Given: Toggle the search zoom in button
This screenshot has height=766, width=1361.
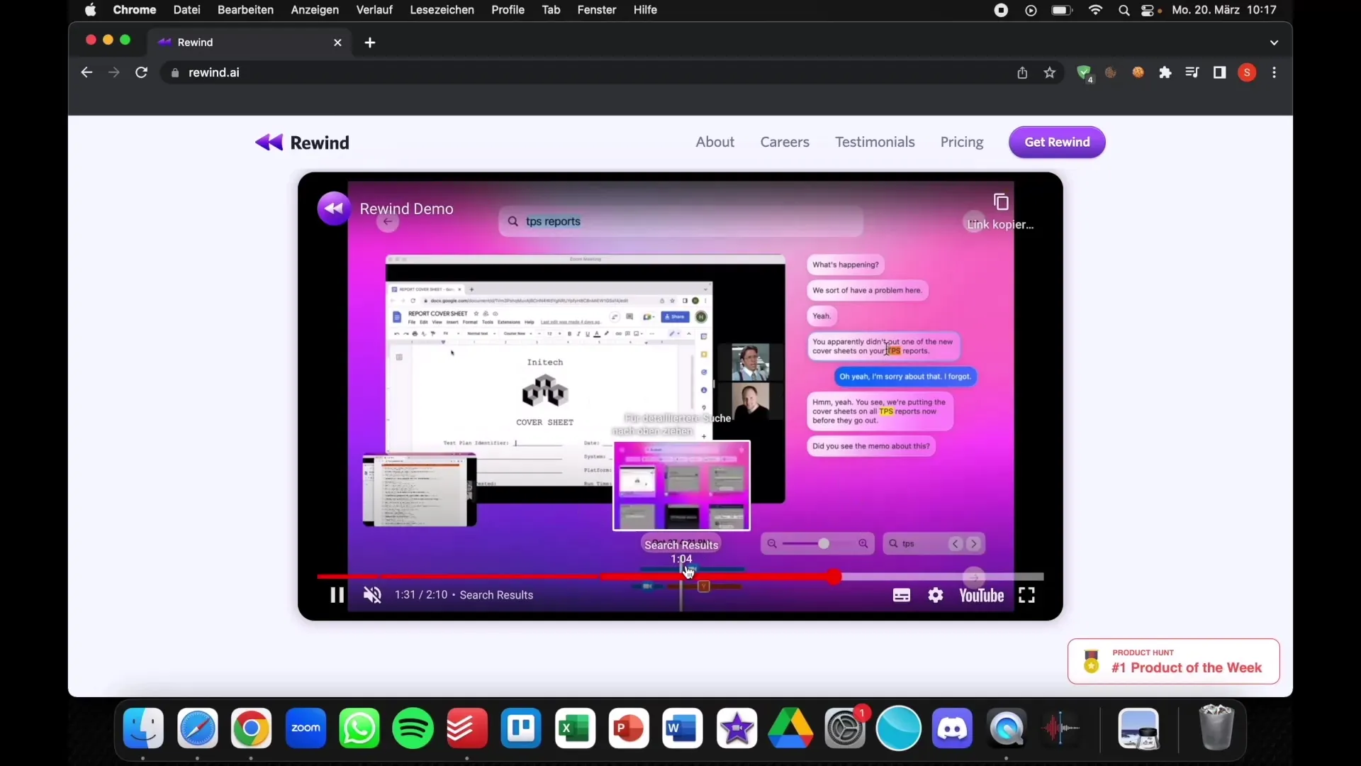Looking at the screenshot, I should tap(861, 543).
